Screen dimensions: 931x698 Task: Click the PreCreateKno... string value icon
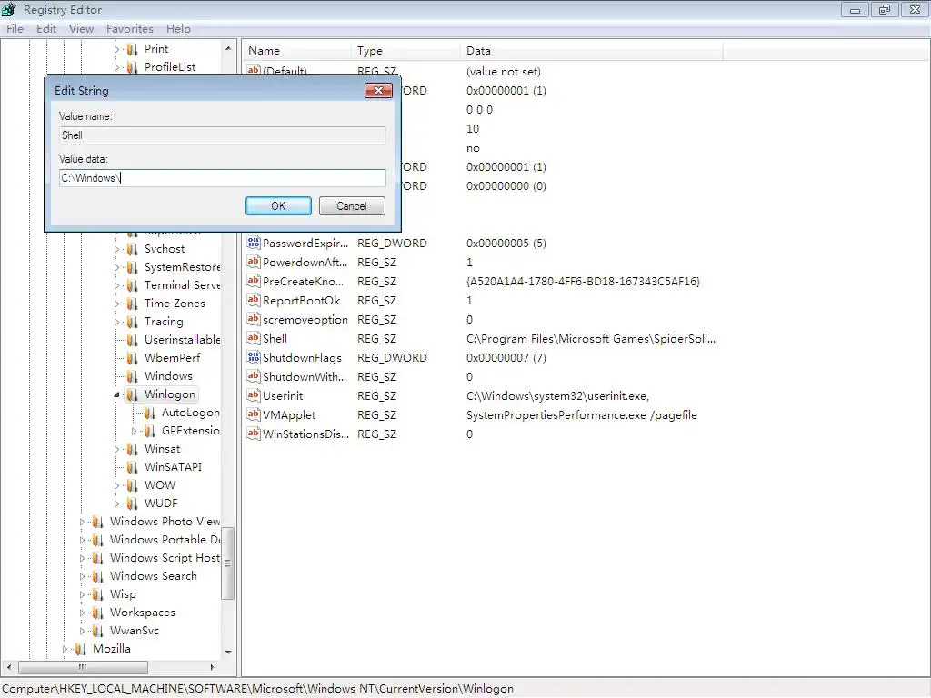point(254,281)
